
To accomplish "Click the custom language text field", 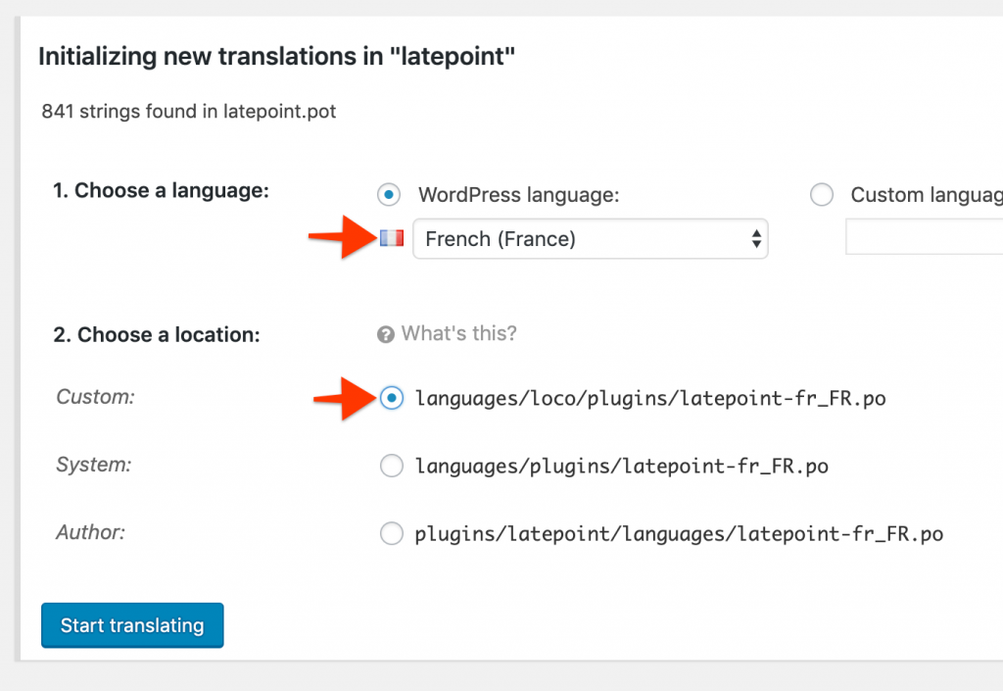I will click(x=925, y=237).
